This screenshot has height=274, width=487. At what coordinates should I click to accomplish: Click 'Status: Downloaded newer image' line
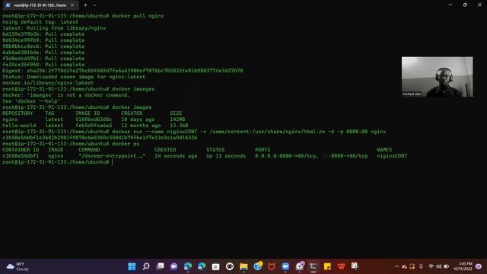pos(74,77)
